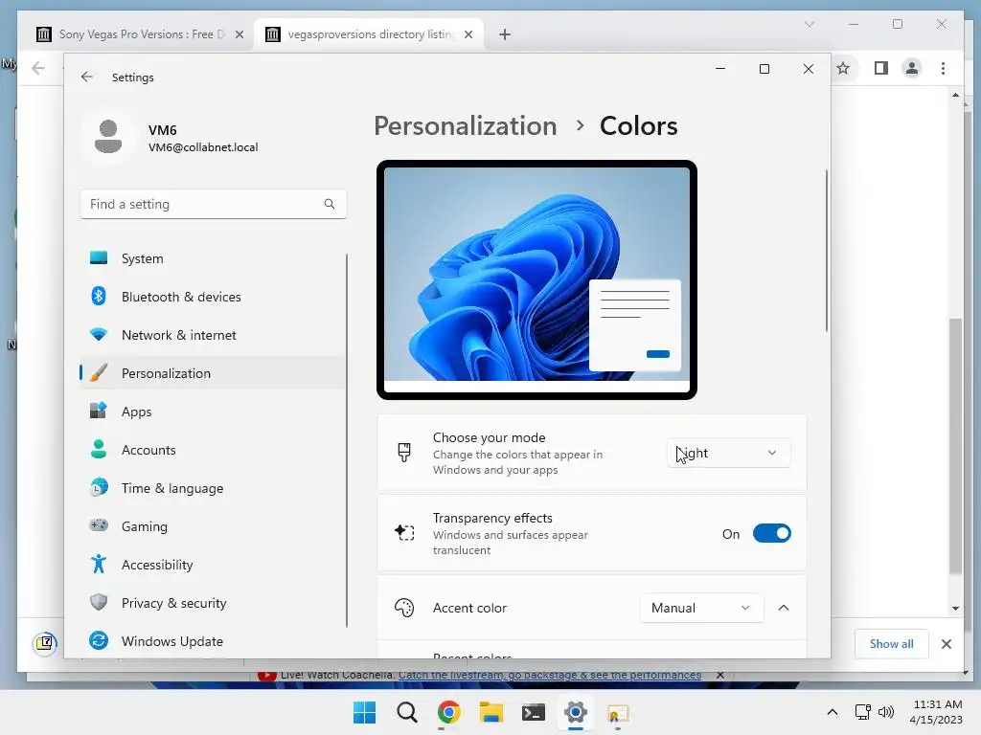Click the Settings gear on the taskbar
Screen dimensions: 981x735
click(x=576, y=712)
